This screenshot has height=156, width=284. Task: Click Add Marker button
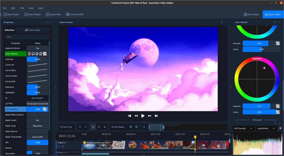[x=118, y=127]
